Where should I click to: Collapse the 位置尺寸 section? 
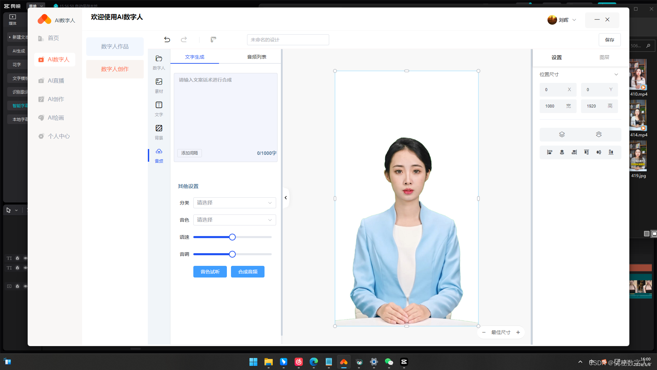click(x=616, y=74)
